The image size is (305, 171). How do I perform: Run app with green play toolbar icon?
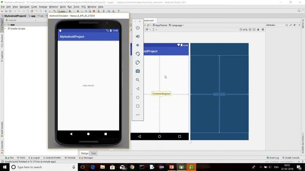coord(70,11)
